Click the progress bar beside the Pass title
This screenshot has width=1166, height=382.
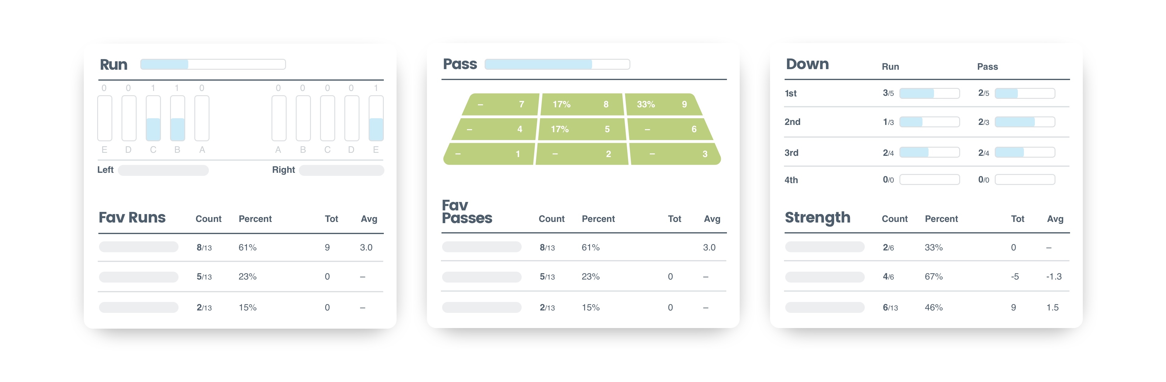click(x=557, y=64)
